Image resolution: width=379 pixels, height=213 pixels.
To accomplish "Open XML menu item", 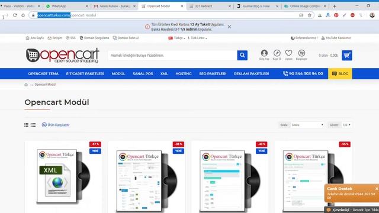I will [164, 73].
